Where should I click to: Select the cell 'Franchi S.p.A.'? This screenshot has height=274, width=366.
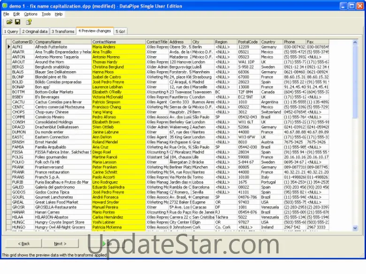pos(62,177)
